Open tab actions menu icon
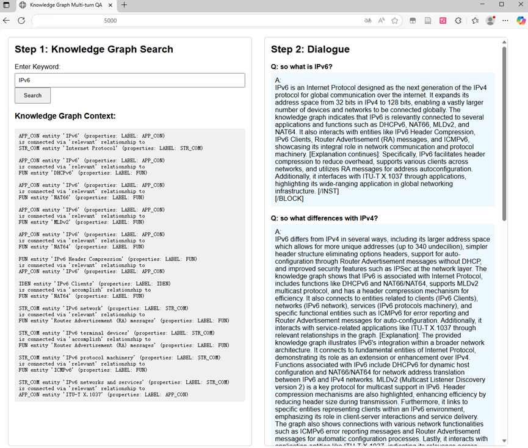Screen dimensions: 528x448 [x=6, y=5]
